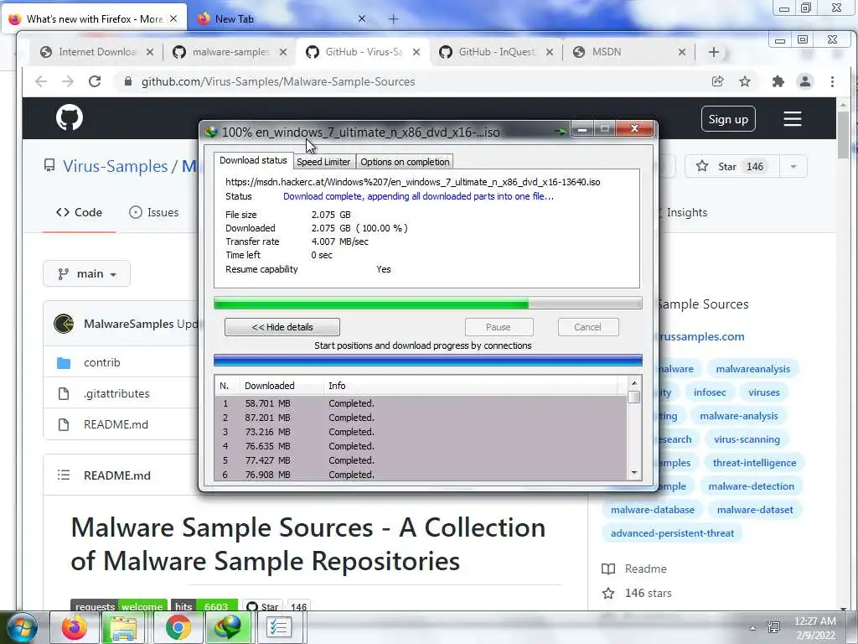Click the green download progress bar

click(x=428, y=304)
